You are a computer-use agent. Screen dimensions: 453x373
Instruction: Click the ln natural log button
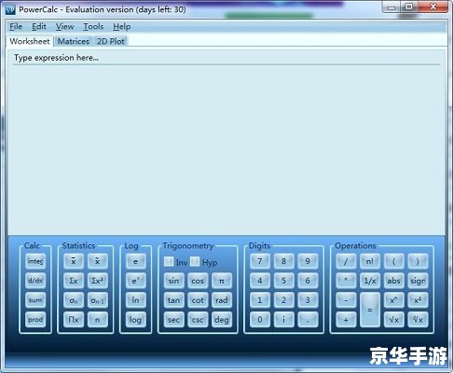[135, 300]
